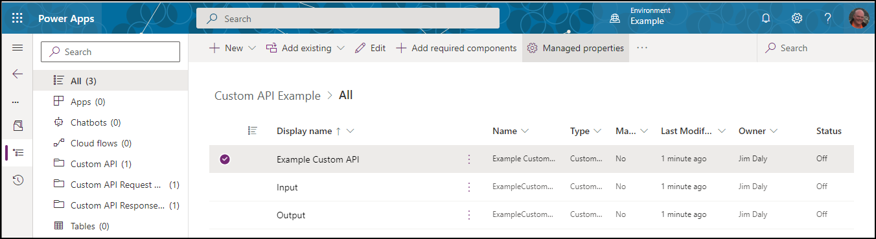Viewport: 876px width, 239px height.
Task: Focus the tree pane Search box
Action: click(110, 52)
